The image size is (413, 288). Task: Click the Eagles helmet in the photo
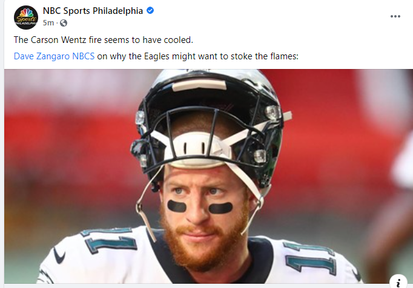coord(208,116)
